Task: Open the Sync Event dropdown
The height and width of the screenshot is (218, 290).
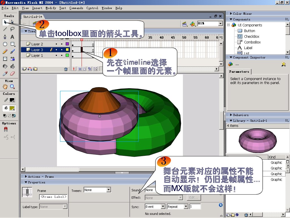Action: pos(163,207)
